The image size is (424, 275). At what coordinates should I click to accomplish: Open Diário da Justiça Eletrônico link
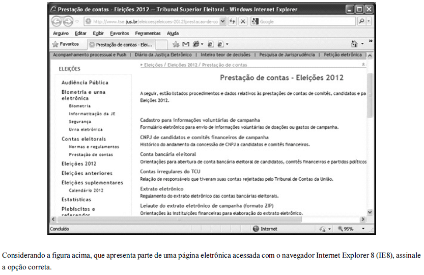pyautogui.click(x=163, y=54)
